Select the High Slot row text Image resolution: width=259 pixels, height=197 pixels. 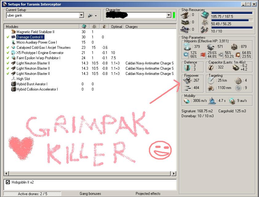tap(23, 79)
